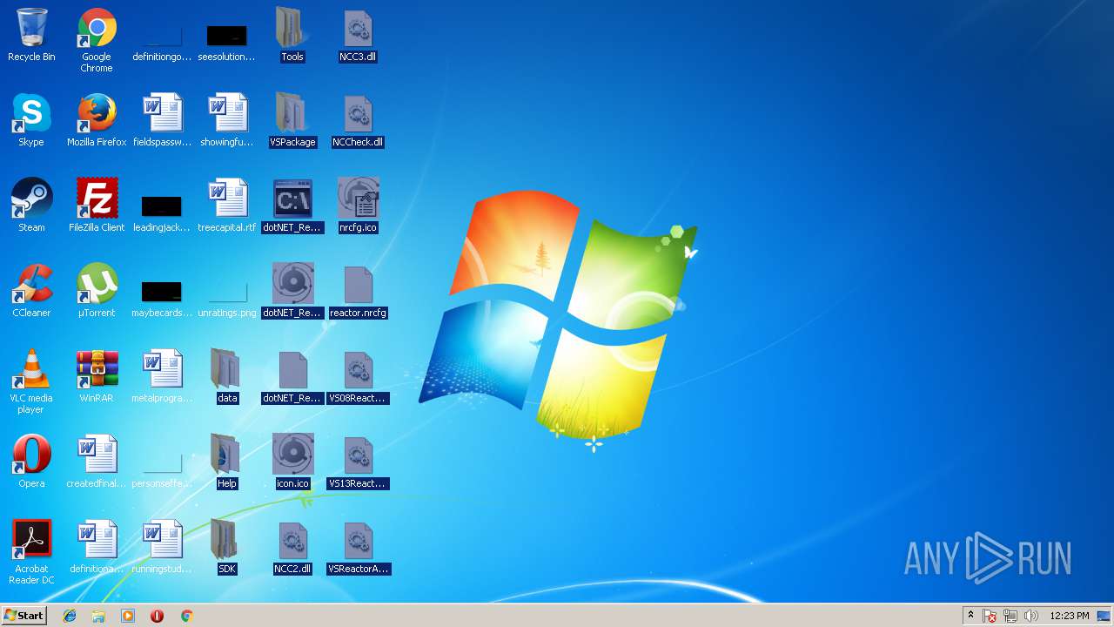
Task: Click the Show desktop button
Action: click(1104, 616)
